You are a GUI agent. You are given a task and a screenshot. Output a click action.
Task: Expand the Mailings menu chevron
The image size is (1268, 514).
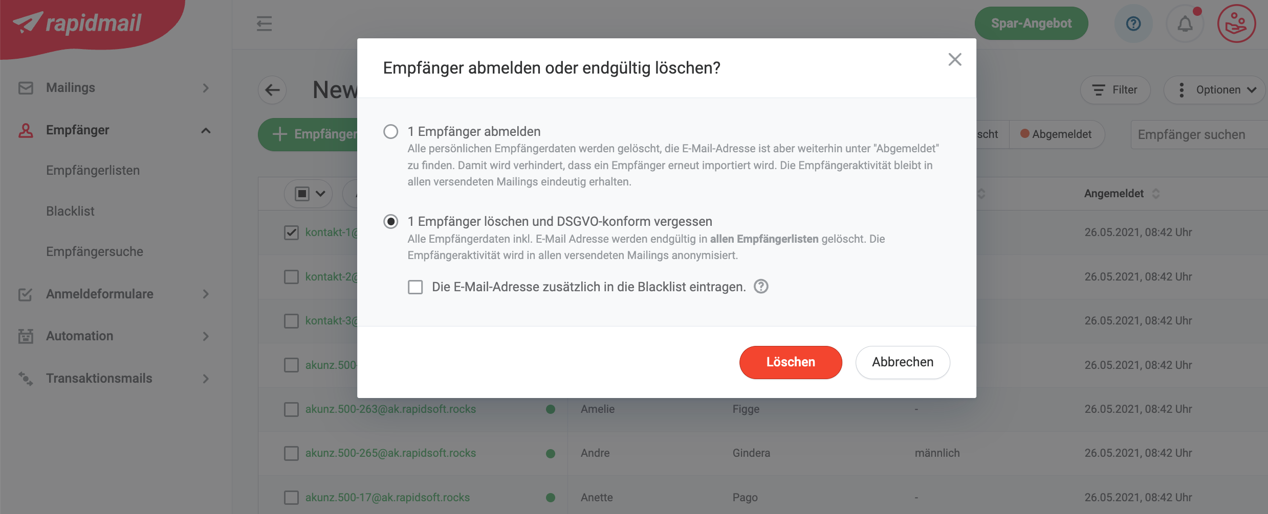[x=206, y=88]
